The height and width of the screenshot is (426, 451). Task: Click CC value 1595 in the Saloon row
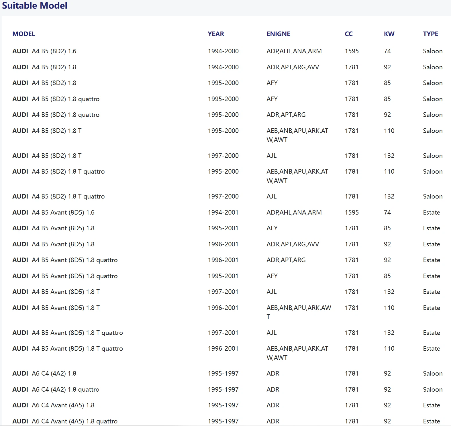coord(352,51)
